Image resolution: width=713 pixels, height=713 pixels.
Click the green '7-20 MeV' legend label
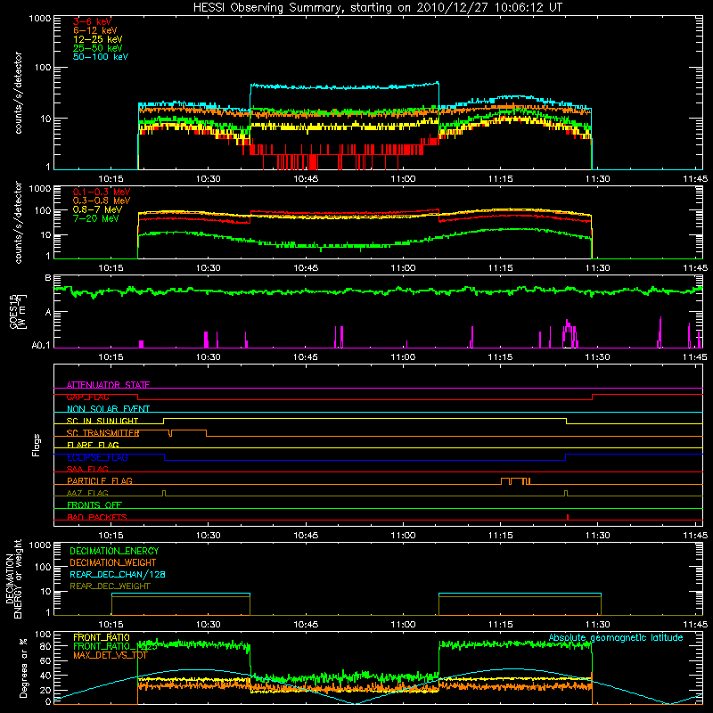[95, 218]
